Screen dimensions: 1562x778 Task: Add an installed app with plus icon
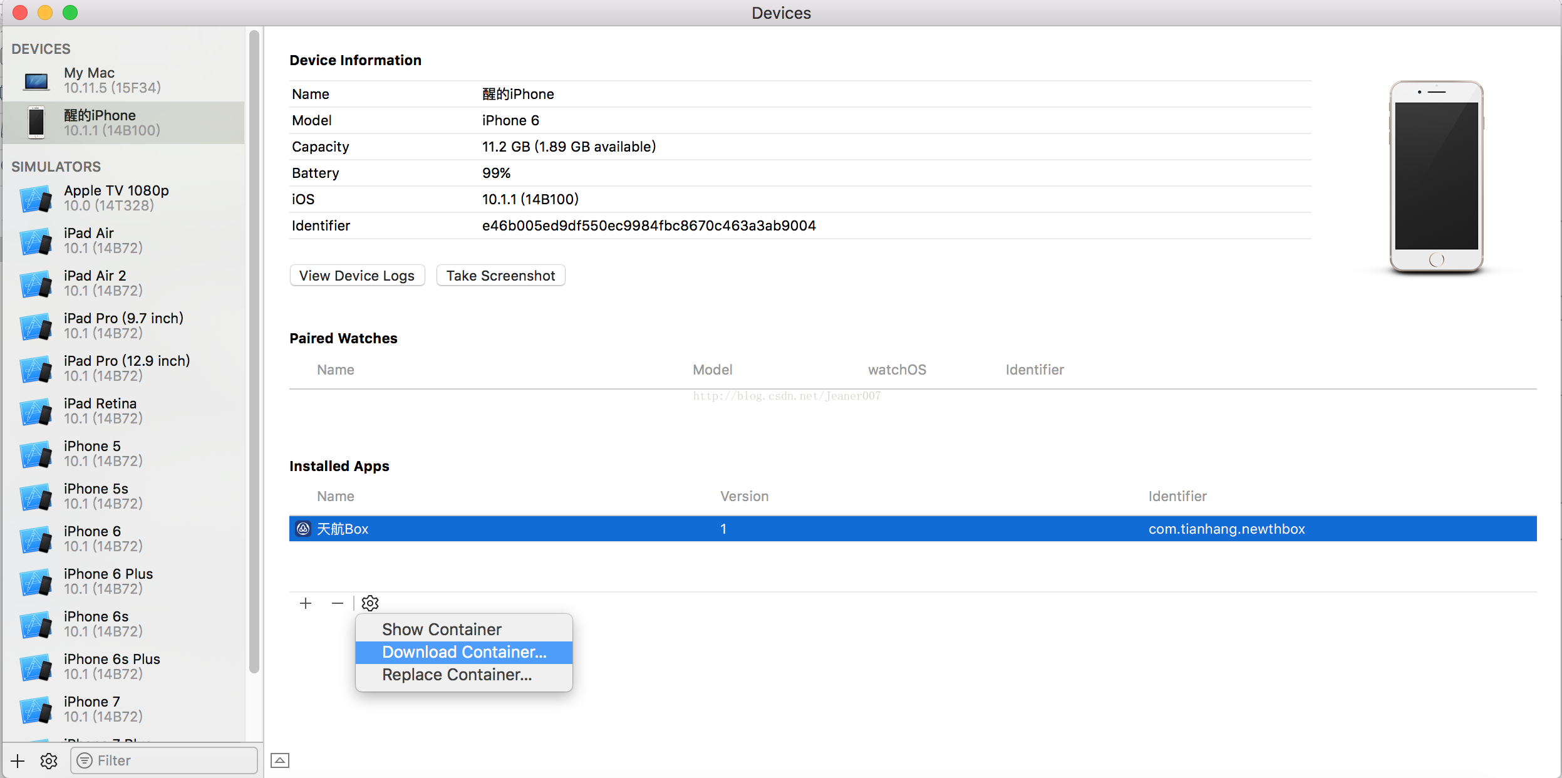[306, 603]
